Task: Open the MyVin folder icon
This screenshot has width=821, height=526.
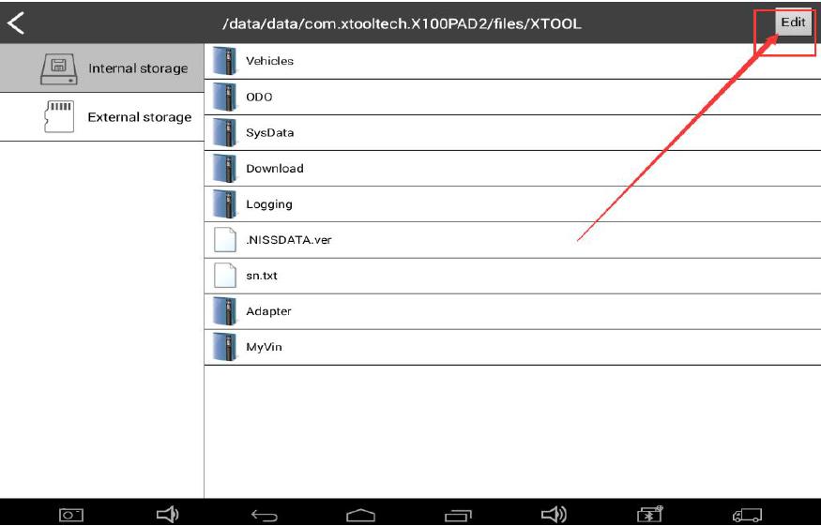Action: click(224, 347)
